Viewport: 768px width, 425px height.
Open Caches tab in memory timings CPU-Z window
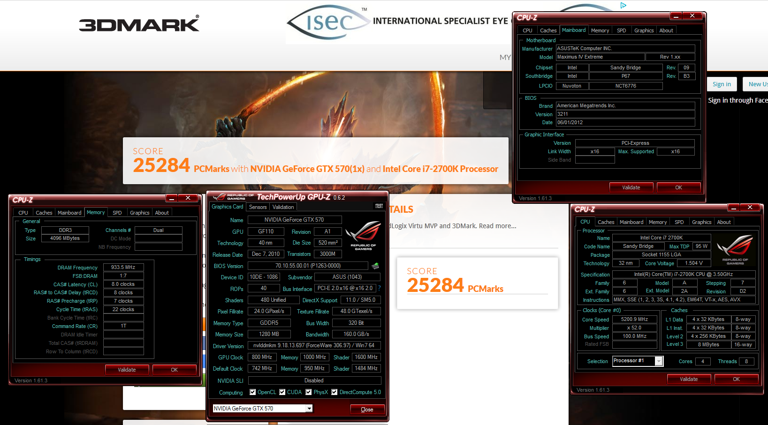click(x=44, y=213)
